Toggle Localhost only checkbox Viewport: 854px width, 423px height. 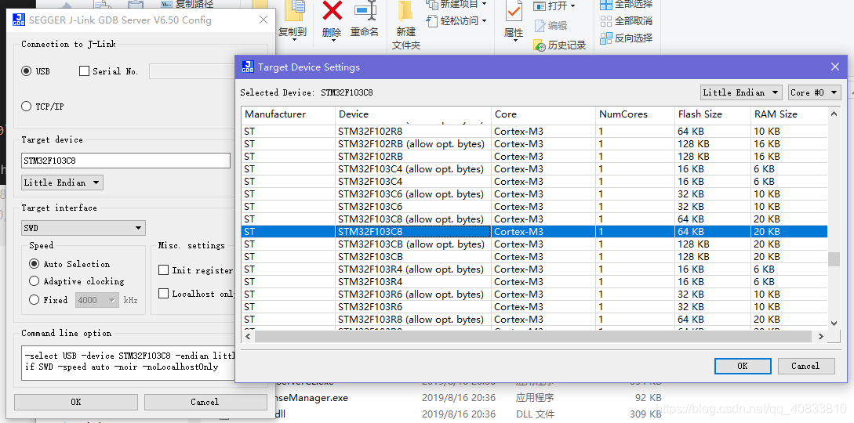[x=163, y=294]
